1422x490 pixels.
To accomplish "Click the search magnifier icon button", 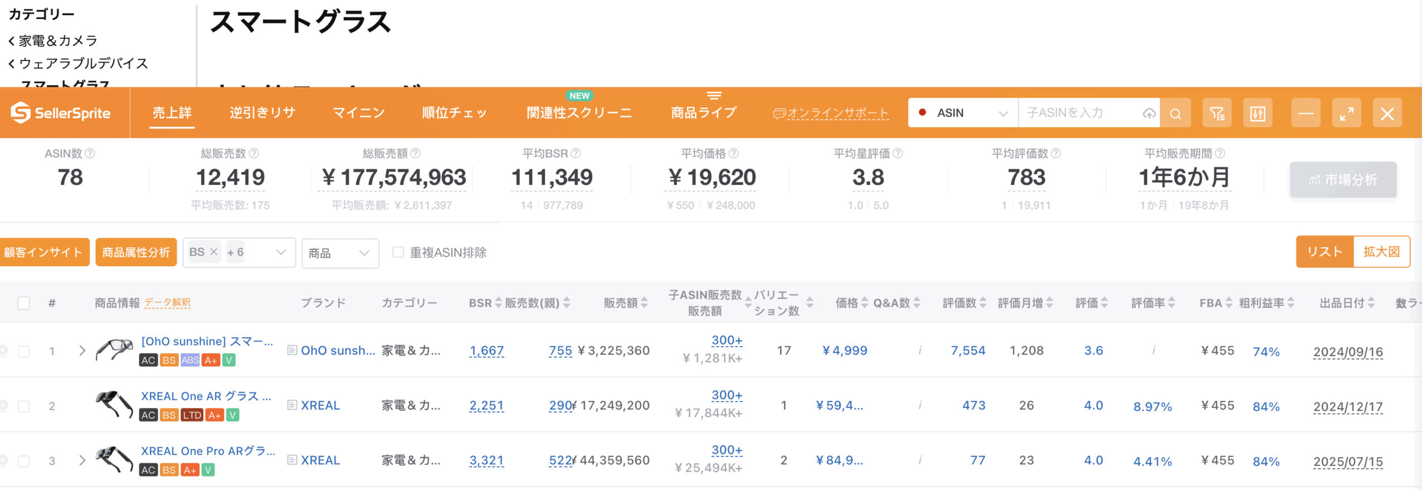I will click(x=1175, y=113).
